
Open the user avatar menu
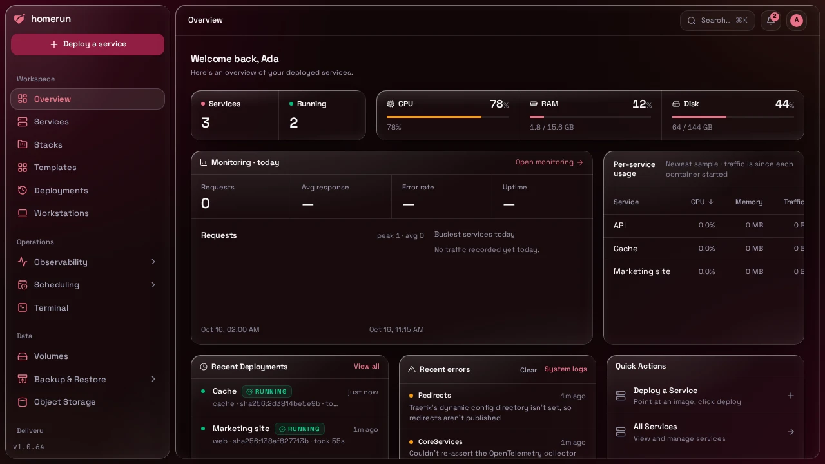click(x=797, y=21)
